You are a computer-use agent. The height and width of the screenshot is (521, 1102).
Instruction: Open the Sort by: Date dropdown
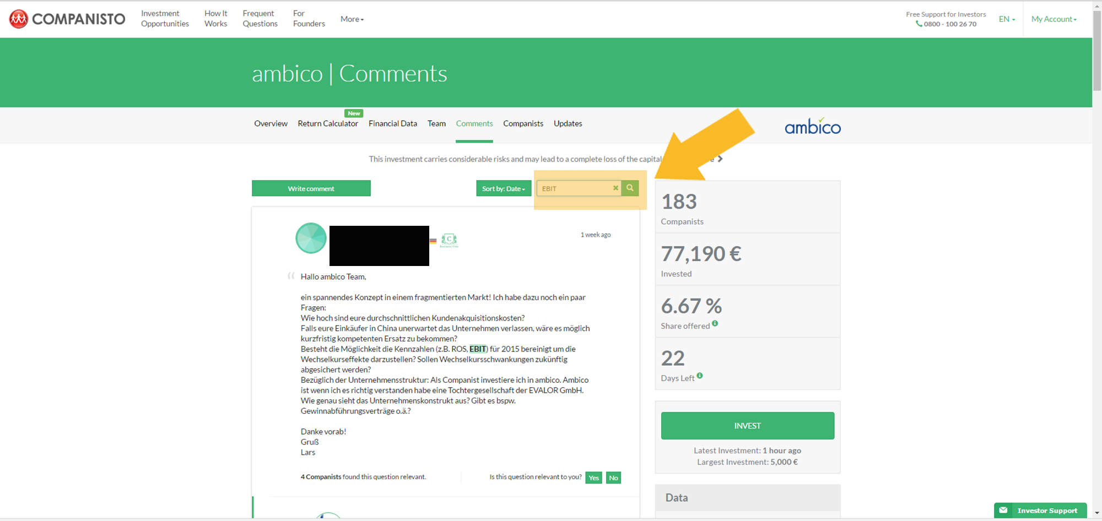(x=504, y=188)
